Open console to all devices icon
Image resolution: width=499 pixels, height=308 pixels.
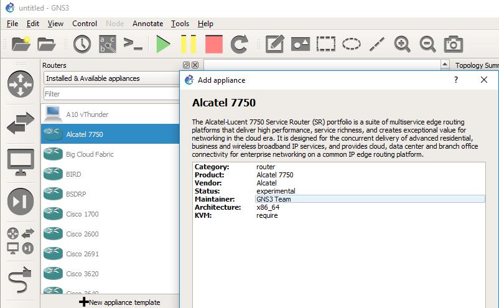133,44
